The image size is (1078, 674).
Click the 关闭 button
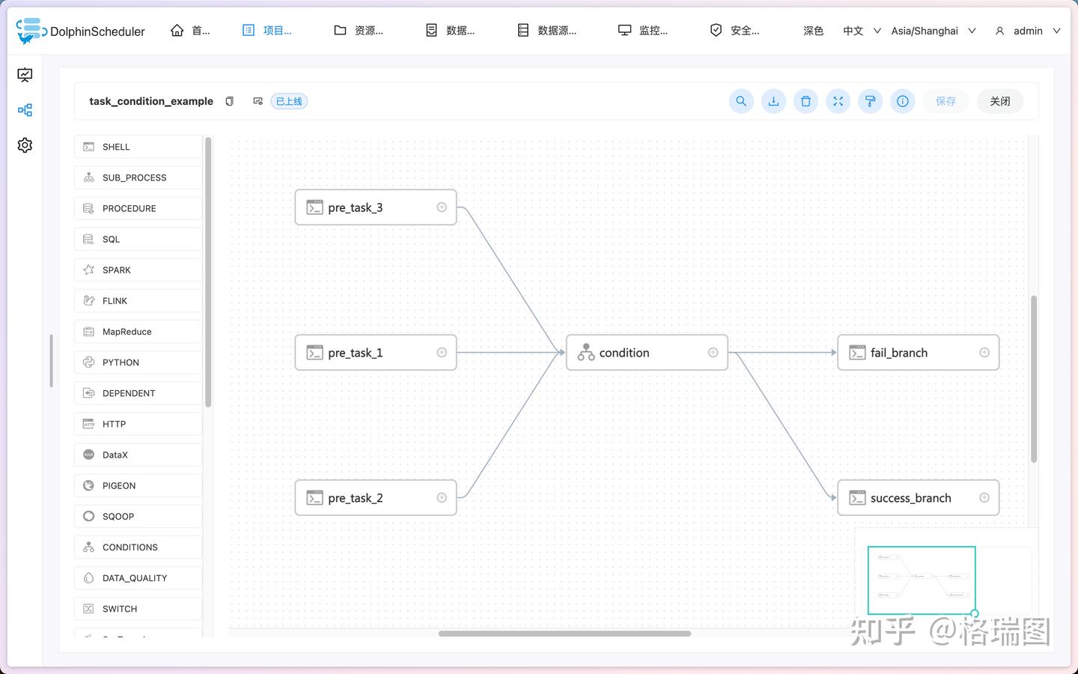tap(999, 101)
